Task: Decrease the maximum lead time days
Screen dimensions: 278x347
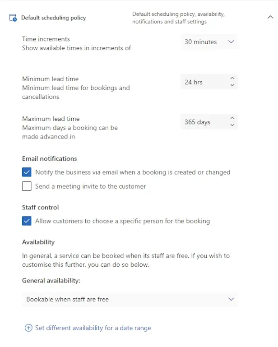Action: click(x=232, y=125)
